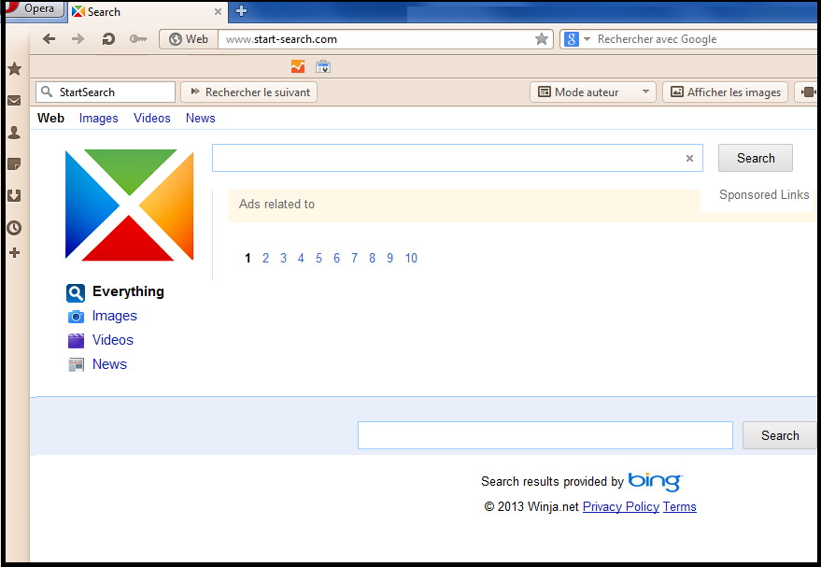Viewport: 821px width, 567px height.
Task: Go back with the back arrow
Action: pyautogui.click(x=49, y=38)
